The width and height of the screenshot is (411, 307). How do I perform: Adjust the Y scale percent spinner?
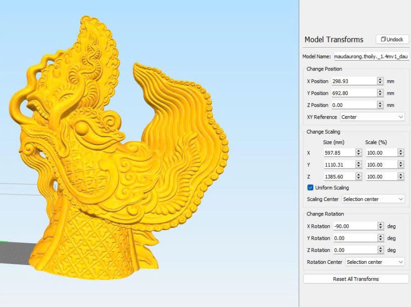click(x=401, y=165)
